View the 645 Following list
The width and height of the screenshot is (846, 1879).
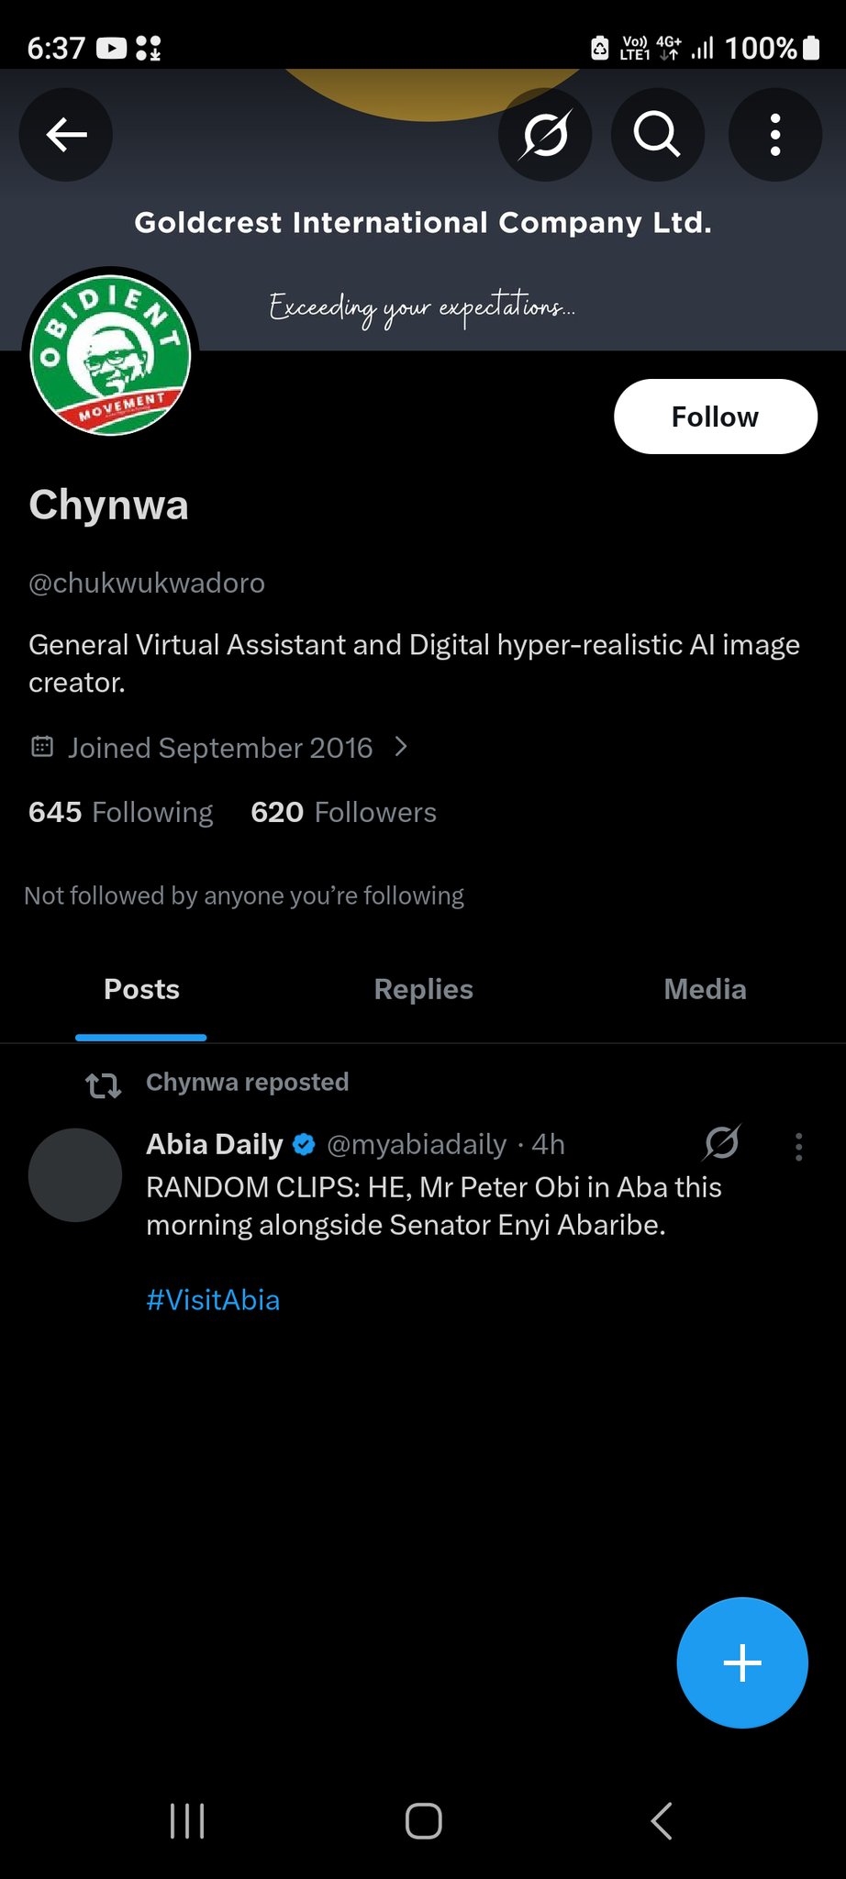pyautogui.click(x=120, y=812)
